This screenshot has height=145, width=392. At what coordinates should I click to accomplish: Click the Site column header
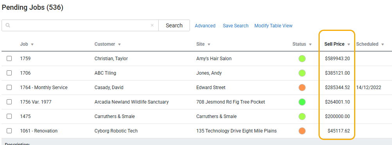click(200, 44)
